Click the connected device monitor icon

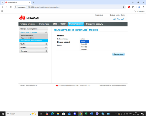click(x=122, y=19)
